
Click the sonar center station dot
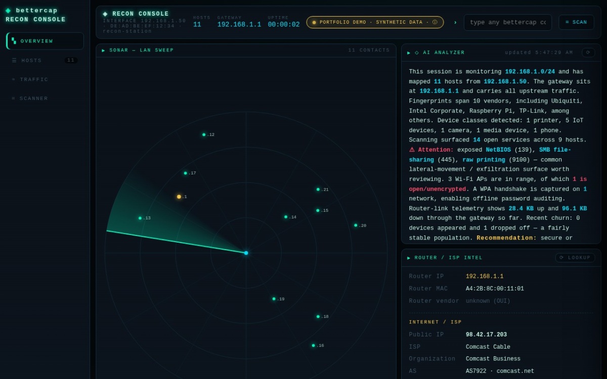(x=246, y=253)
